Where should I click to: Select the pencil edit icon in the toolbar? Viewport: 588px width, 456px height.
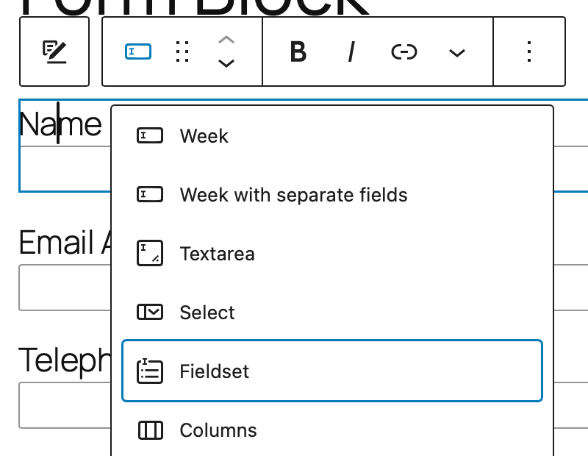point(54,51)
